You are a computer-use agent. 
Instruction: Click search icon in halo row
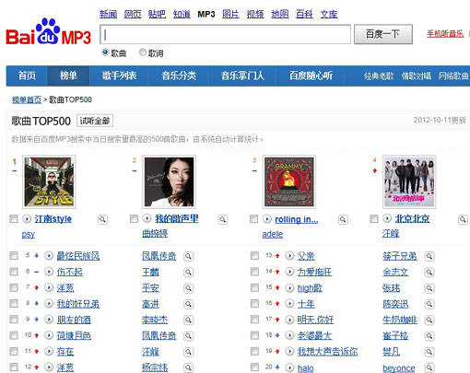[x=429, y=367]
